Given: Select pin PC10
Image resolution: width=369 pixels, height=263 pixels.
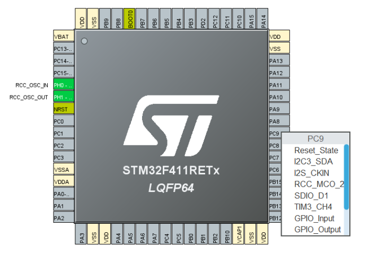Looking at the screenshot, I should (238, 19).
